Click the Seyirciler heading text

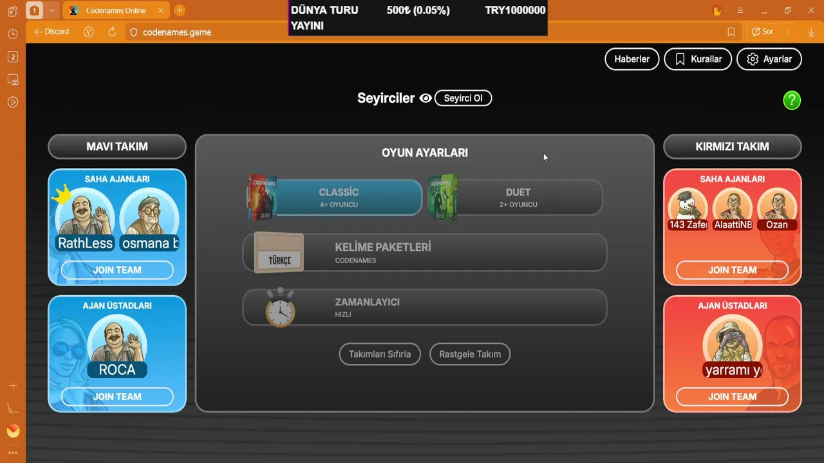coord(386,98)
